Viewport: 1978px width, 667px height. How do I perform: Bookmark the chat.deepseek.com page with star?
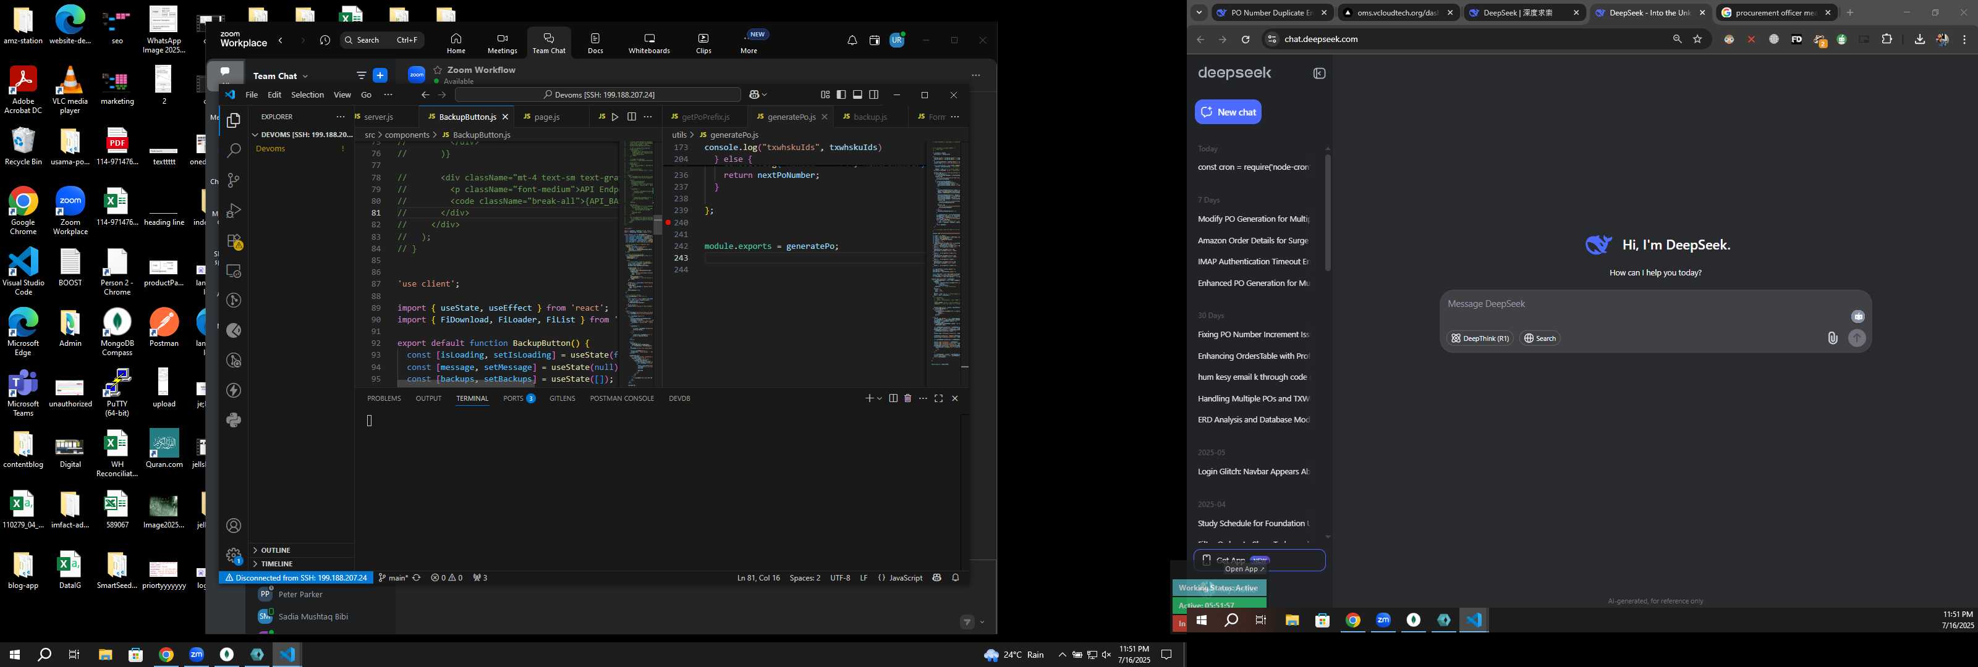pos(1697,39)
